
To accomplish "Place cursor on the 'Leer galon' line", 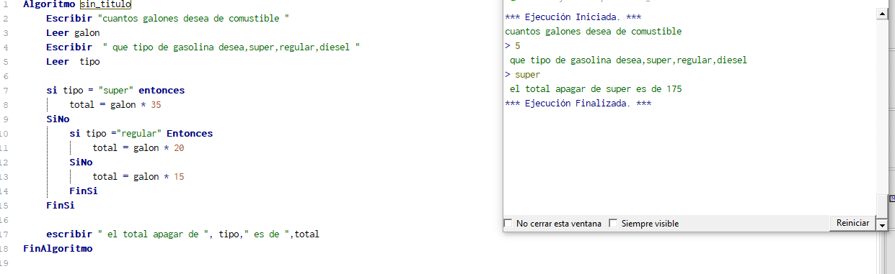I will point(73,32).
